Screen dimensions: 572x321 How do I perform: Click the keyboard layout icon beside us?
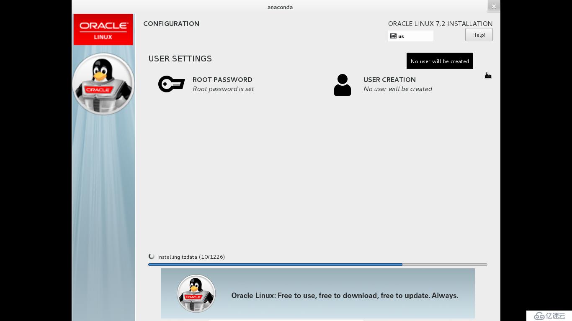pos(393,36)
